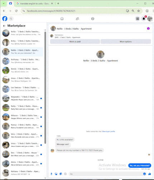
Task: Open the Vero unread conversation
Action: pyautogui.click(x=22, y=136)
